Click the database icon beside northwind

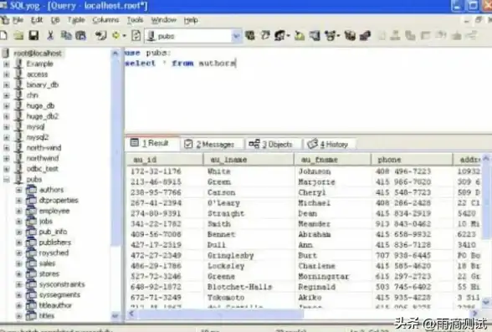pos(19,158)
